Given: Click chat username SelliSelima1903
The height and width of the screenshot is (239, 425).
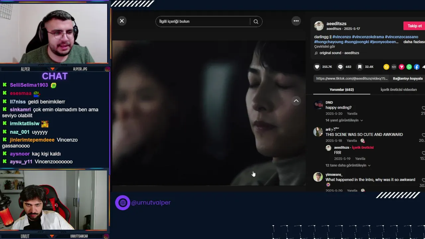Looking at the screenshot, I should pyautogui.click(x=29, y=85).
